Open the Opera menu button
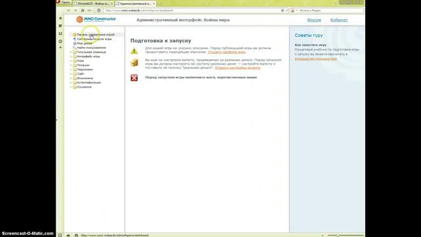Screen dimensions: 421x237 [64, 2]
